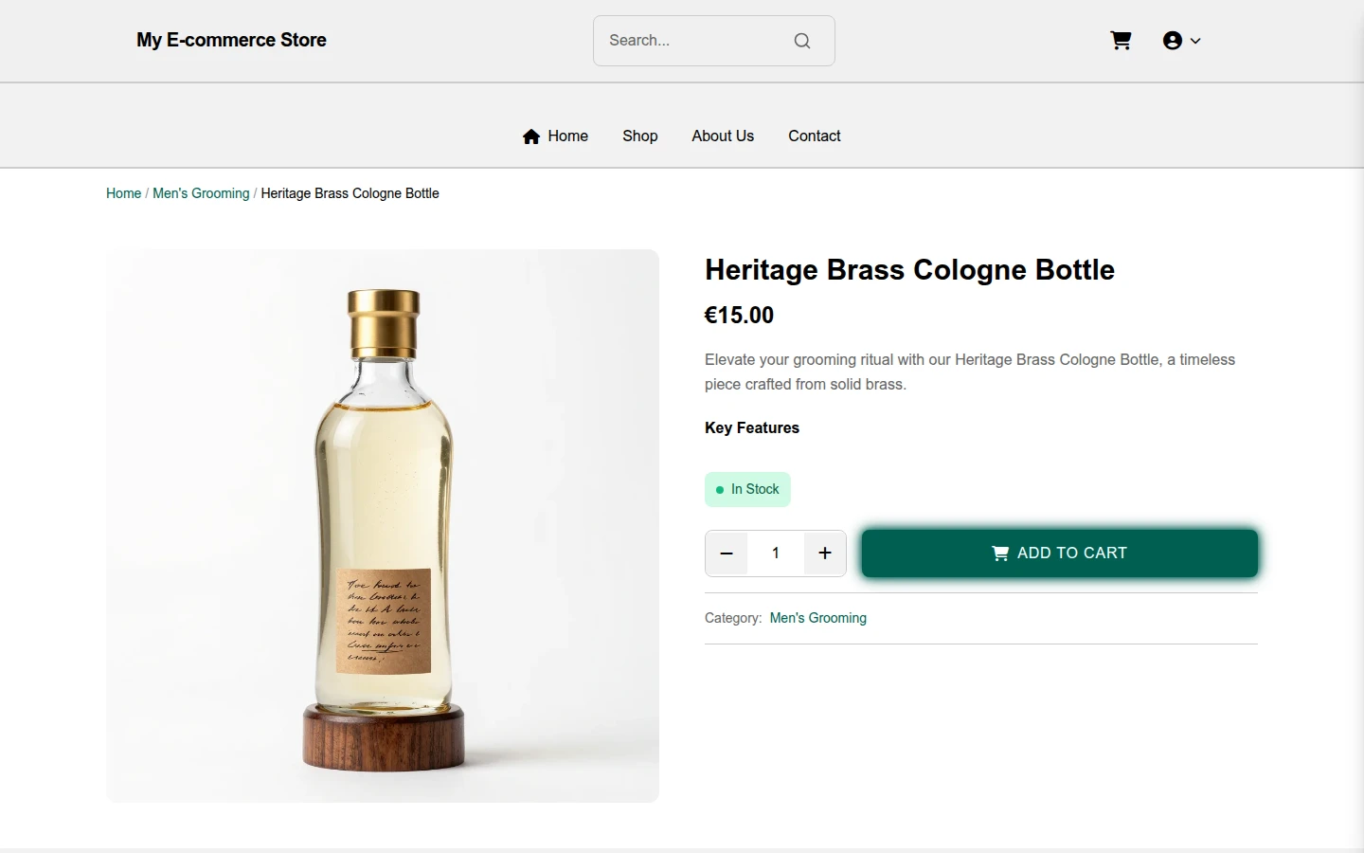Open the Contact menu link
1364x853 pixels.
815,136
